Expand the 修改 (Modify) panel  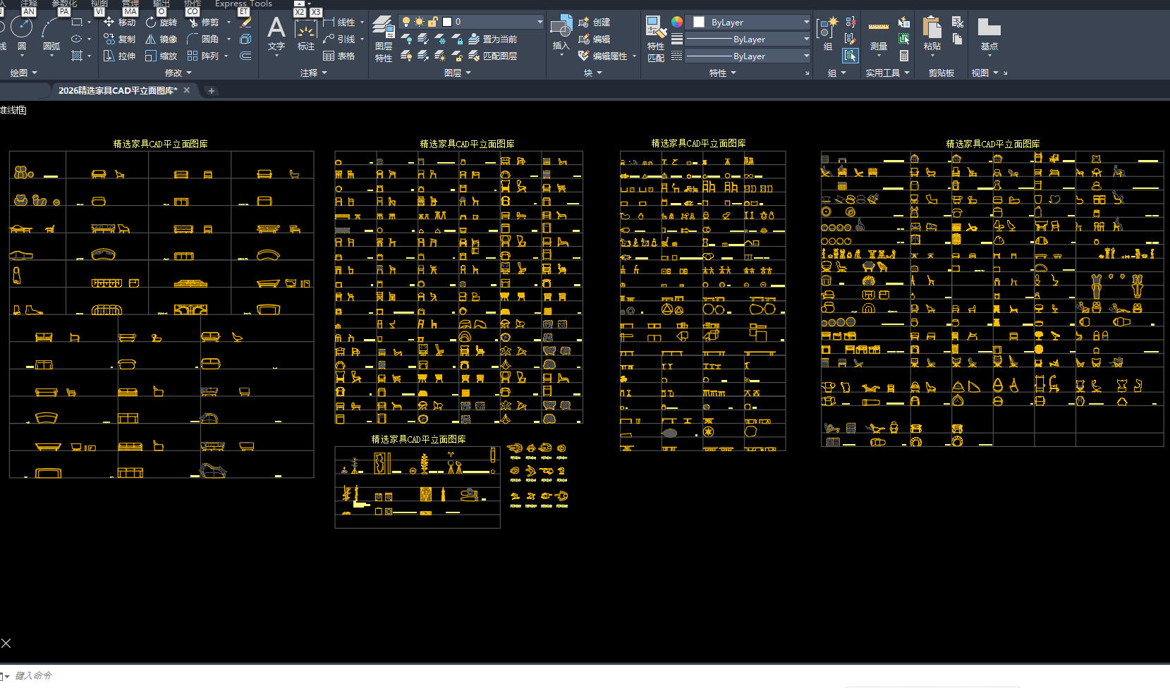click(178, 73)
